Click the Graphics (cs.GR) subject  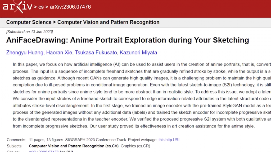point(135,146)
